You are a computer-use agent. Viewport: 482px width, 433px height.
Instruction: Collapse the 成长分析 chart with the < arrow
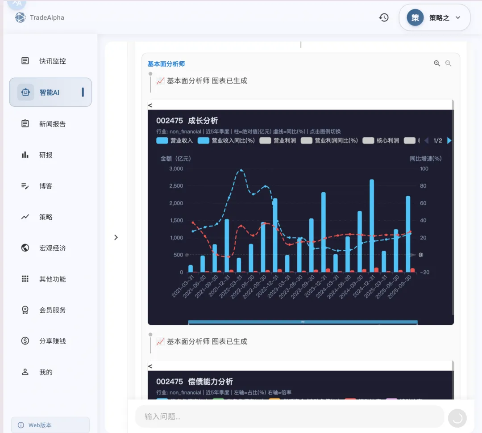pyautogui.click(x=150, y=105)
